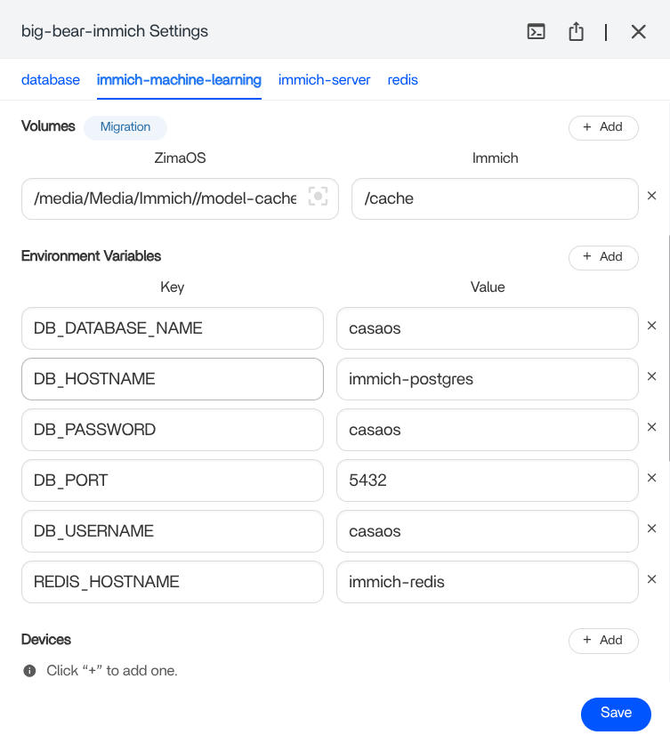Remove the REDIS_HOSTNAME environment variable
670x743 pixels.
point(651,579)
